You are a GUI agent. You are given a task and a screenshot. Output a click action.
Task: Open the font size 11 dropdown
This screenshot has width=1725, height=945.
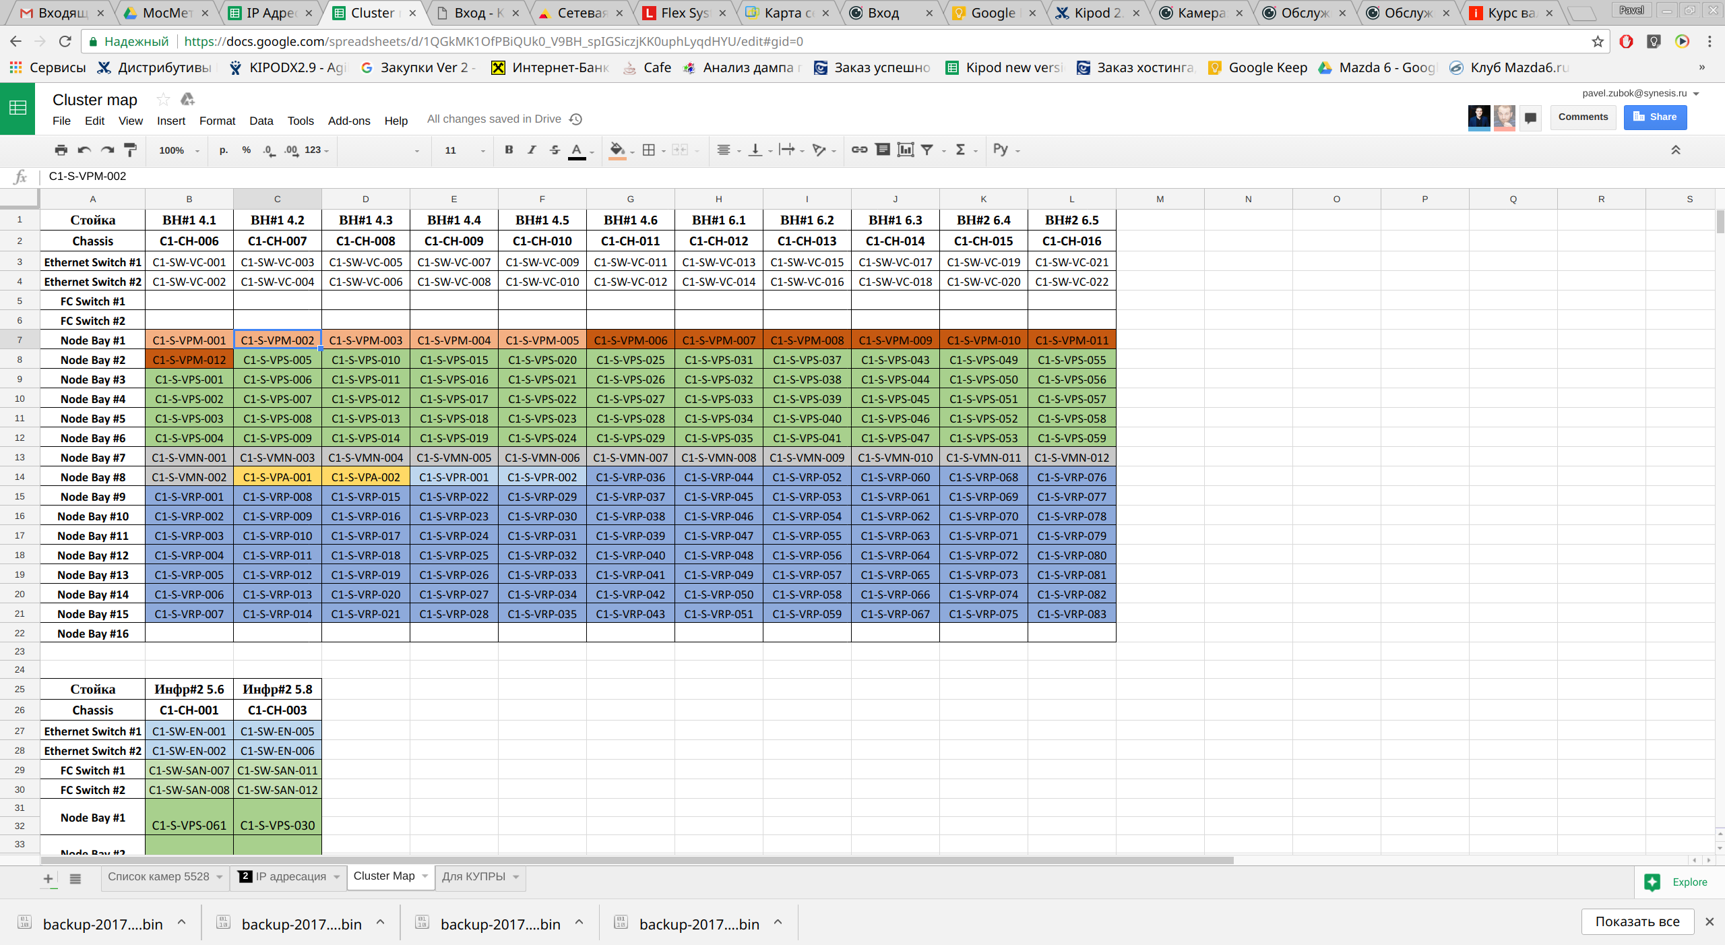coord(464,150)
